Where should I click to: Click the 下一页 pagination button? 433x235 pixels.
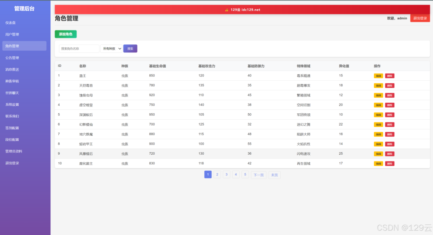pyautogui.click(x=259, y=175)
